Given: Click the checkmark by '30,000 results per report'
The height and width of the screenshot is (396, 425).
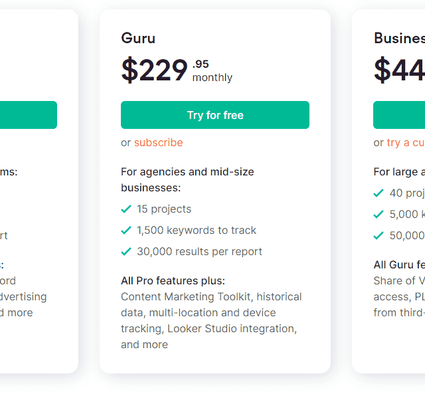Looking at the screenshot, I should [126, 251].
